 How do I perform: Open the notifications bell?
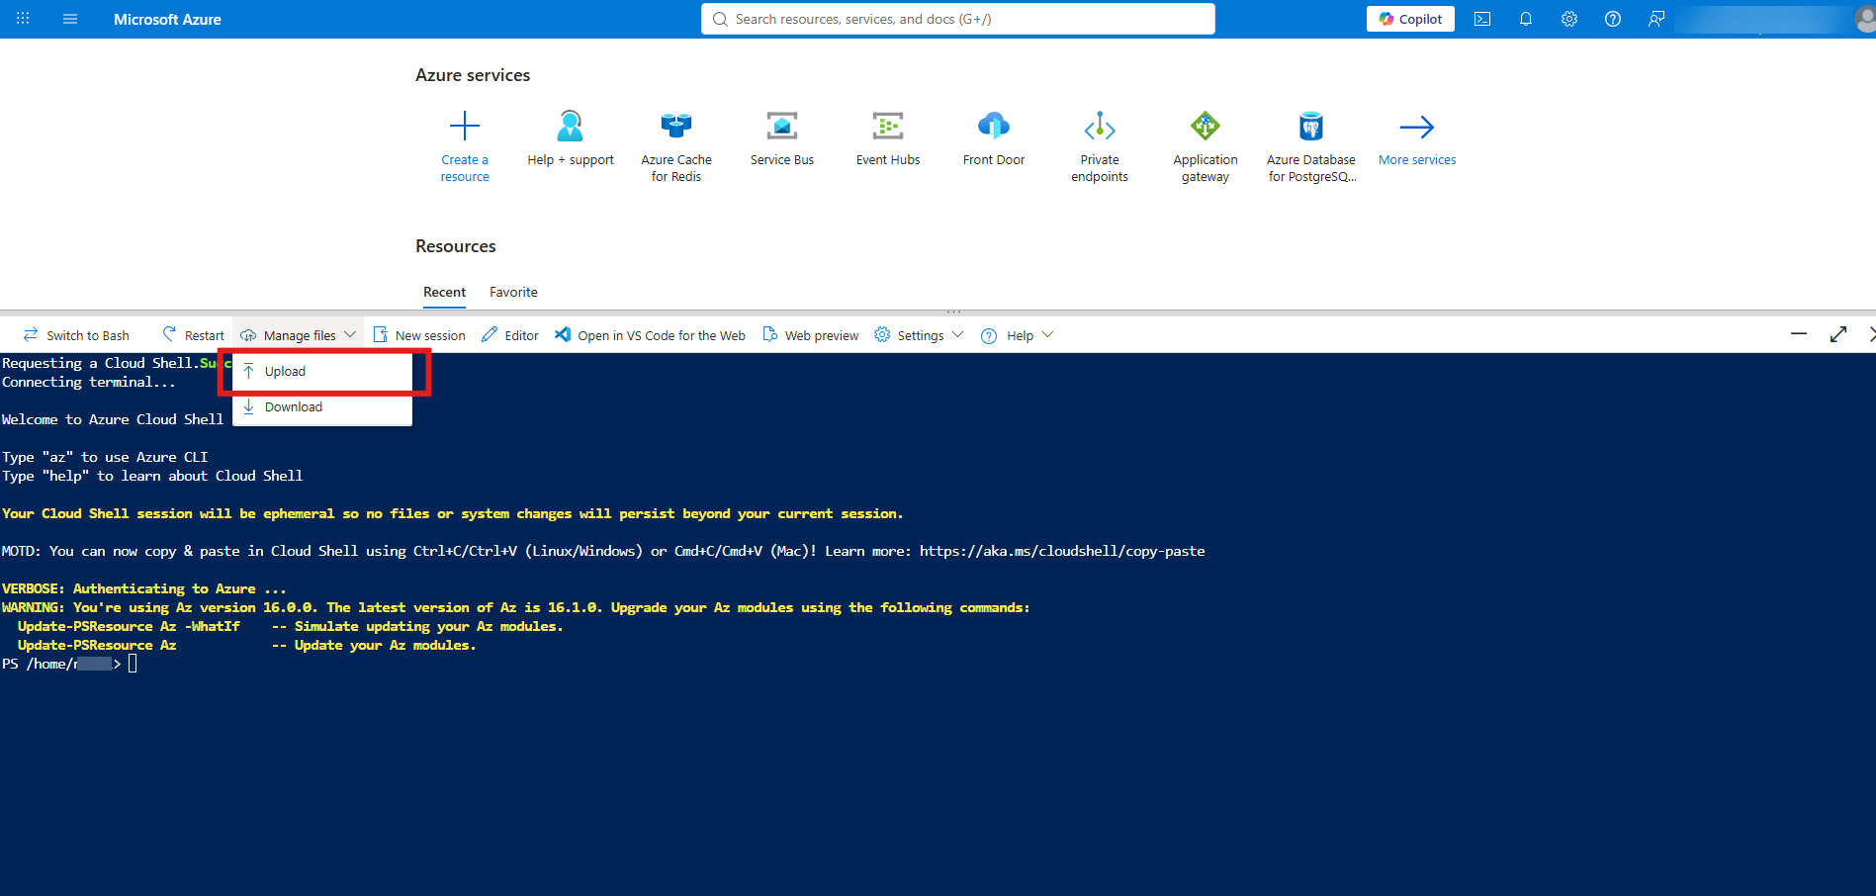tap(1526, 19)
